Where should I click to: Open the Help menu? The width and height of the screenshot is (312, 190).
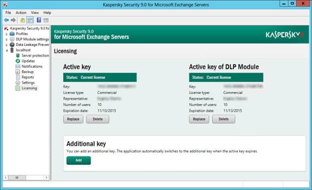point(47,13)
